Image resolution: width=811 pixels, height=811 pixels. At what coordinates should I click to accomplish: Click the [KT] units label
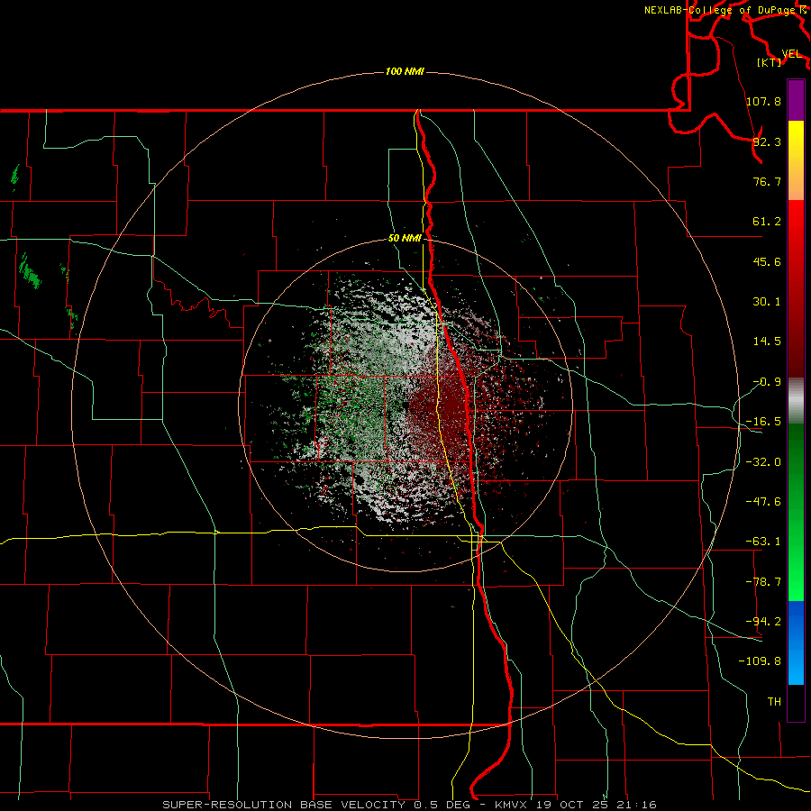tap(770, 62)
